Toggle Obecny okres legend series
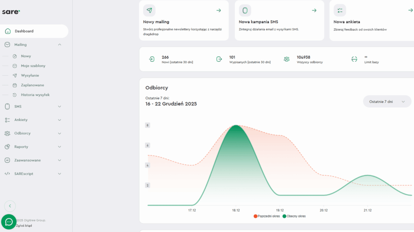The width and height of the screenshot is (414, 232). pyautogui.click(x=294, y=216)
